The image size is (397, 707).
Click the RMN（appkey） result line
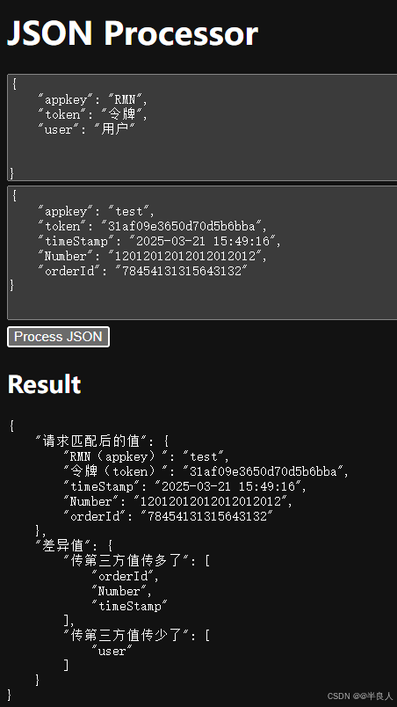[x=147, y=456]
